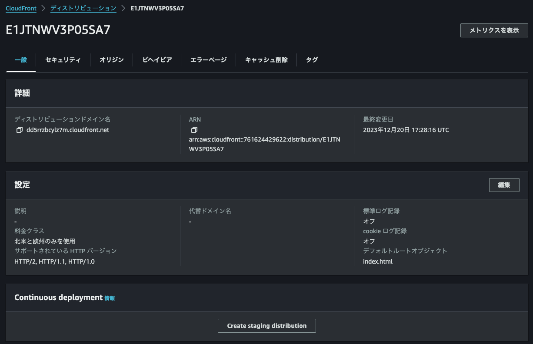Image resolution: width=533 pixels, height=344 pixels.
Task: Click HTTP/2, HTTP/1.1, HTTP/1.0 versions text
Action: click(x=54, y=261)
